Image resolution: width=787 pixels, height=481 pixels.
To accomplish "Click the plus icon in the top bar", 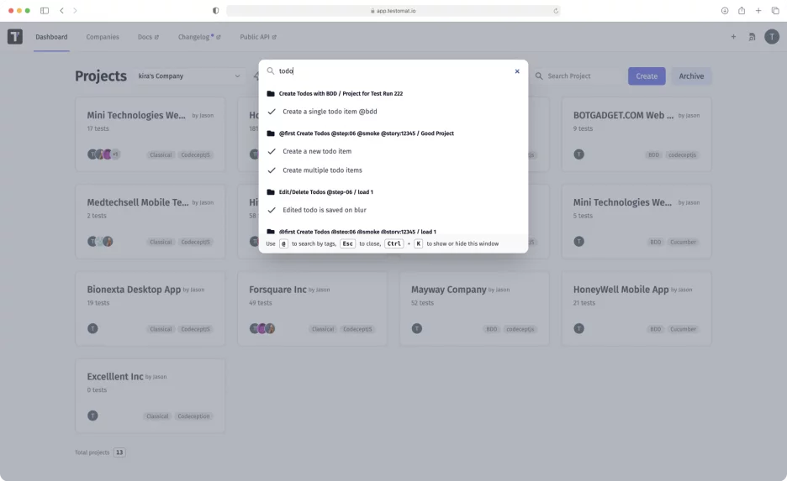I will pyautogui.click(x=733, y=37).
